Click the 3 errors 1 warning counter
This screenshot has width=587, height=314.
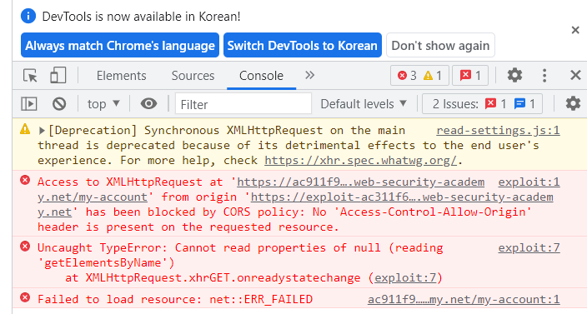pyautogui.click(x=419, y=76)
